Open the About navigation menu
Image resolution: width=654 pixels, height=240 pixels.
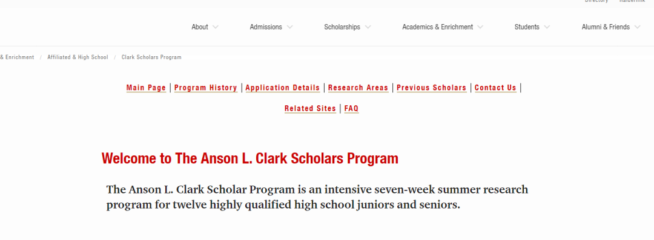(200, 27)
